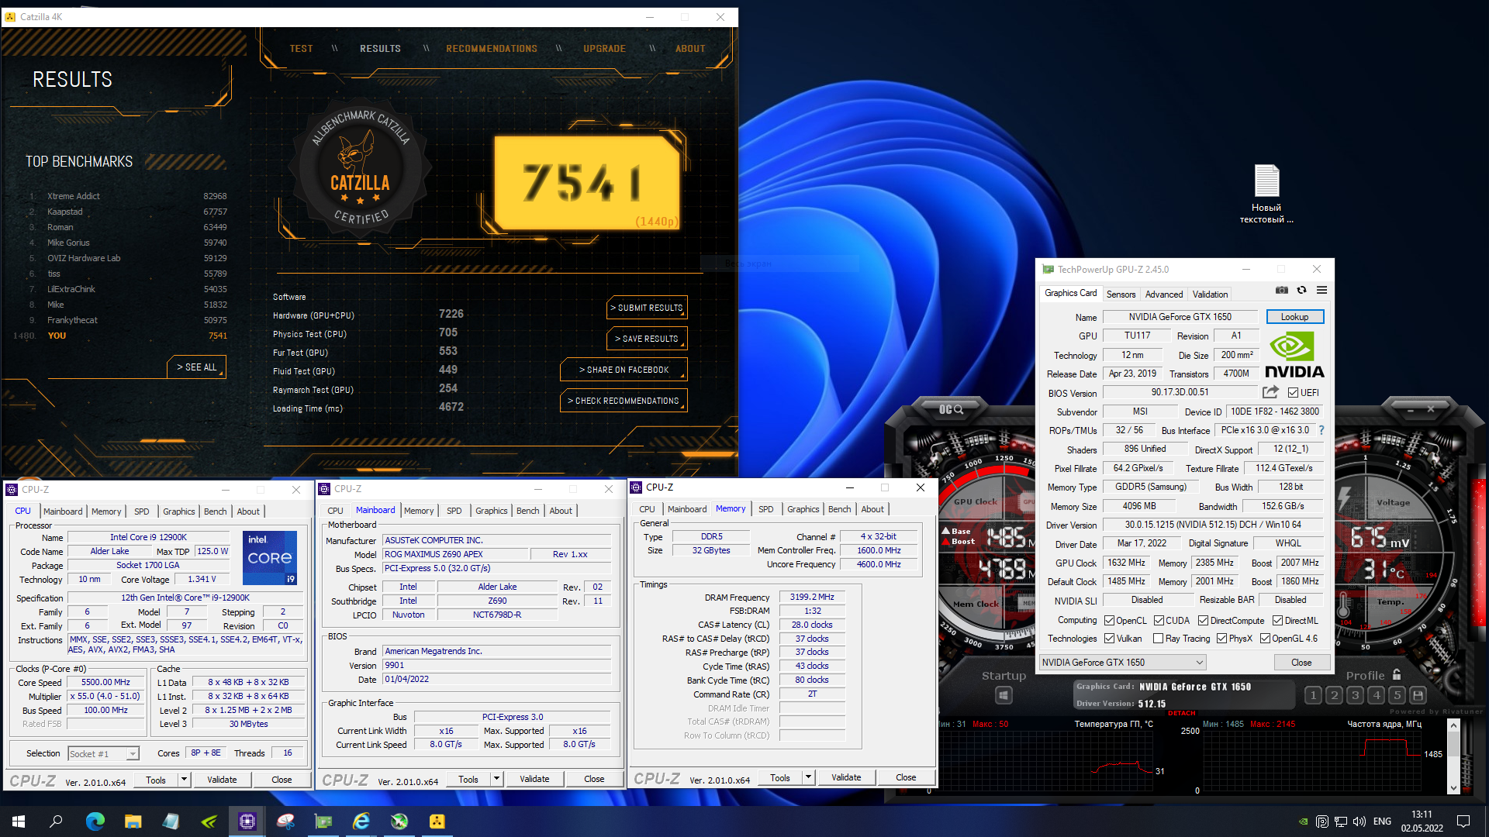Click the SEE ALL benchmarks button

click(196, 367)
